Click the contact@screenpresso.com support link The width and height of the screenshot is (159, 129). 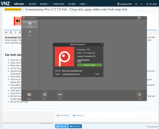[71, 74]
